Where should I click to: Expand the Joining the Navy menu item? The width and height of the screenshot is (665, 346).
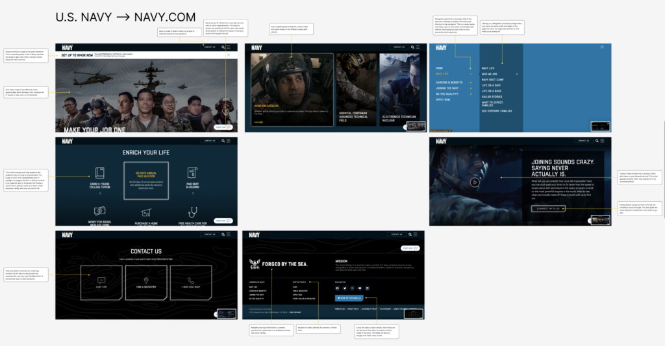click(470, 88)
